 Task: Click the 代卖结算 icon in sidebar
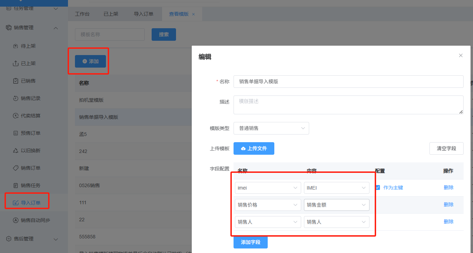click(x=15, y=116)
